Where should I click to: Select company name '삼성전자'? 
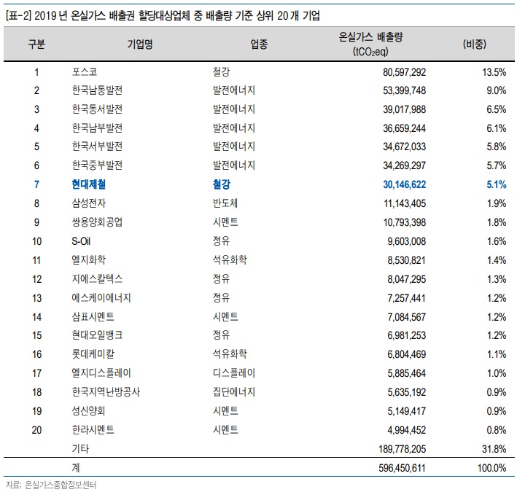pos(89,203)
